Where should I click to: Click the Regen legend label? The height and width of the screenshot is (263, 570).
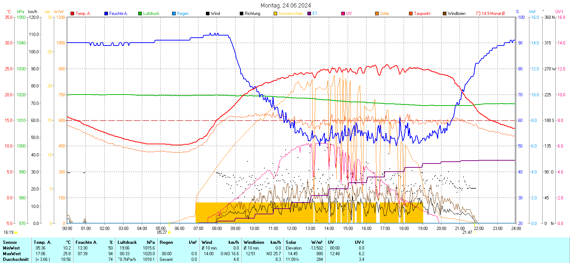pos(183,14)
